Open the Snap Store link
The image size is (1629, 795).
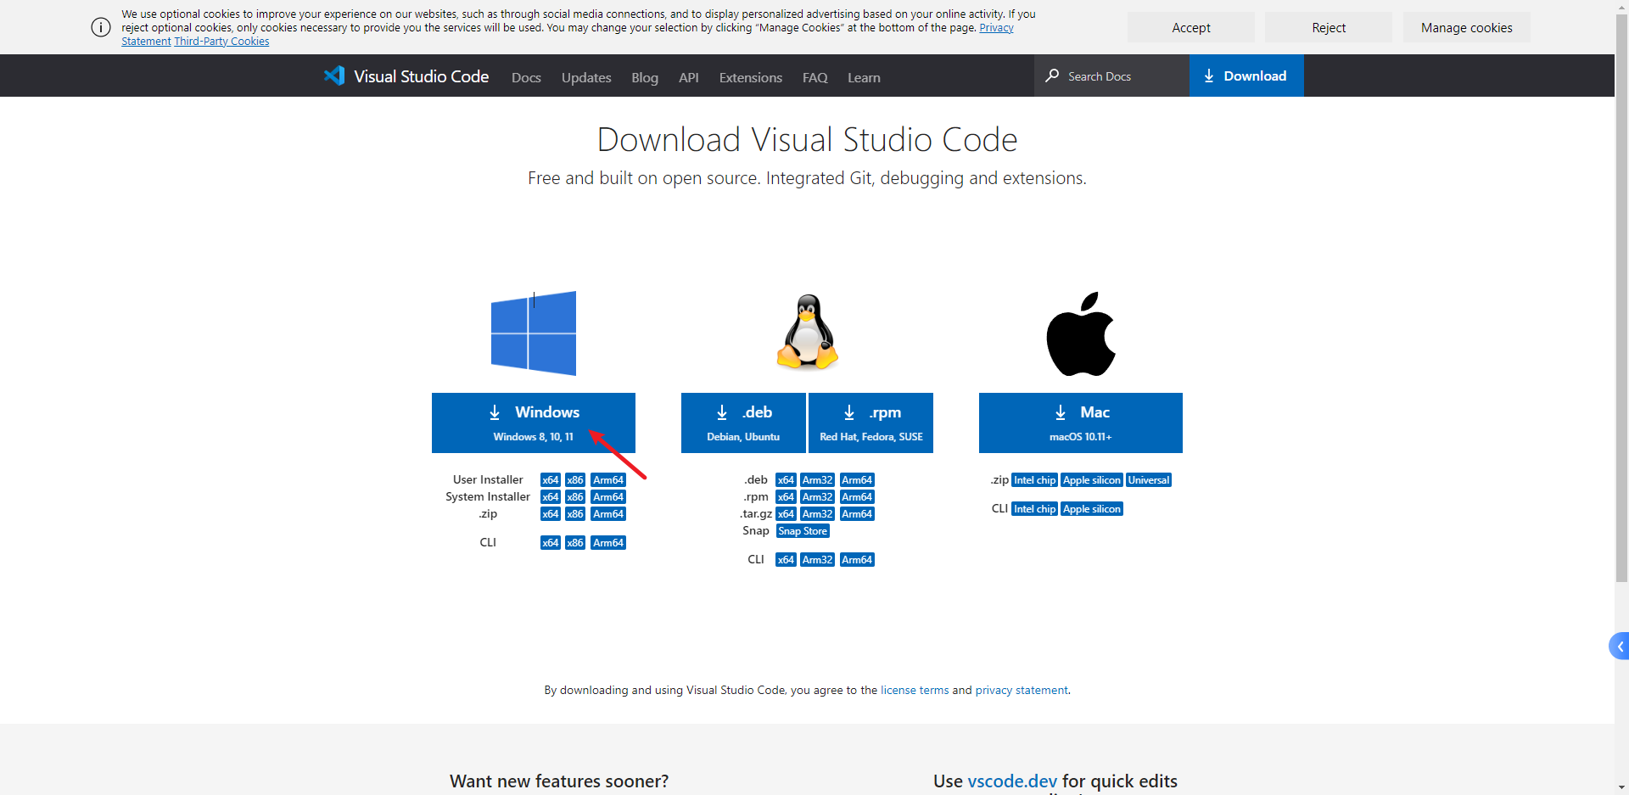tap(803, 531)
